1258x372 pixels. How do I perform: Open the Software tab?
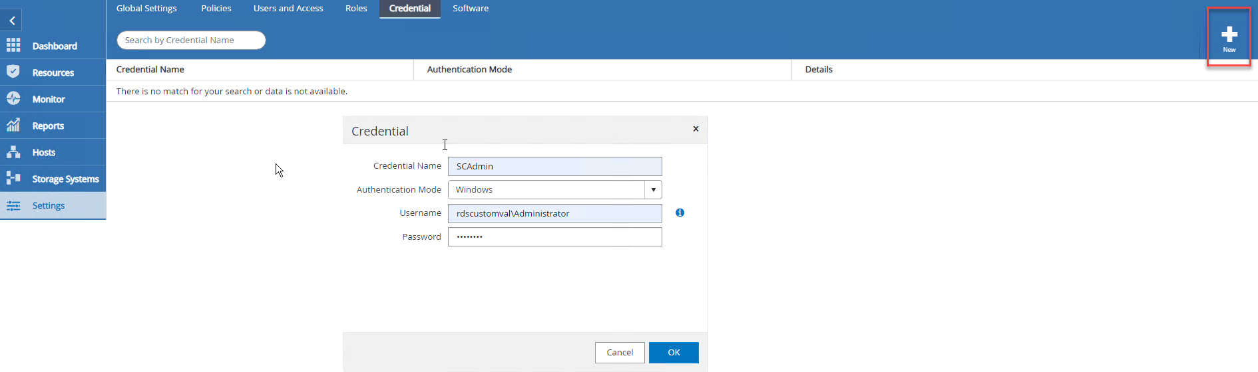(x=471, y=9)
